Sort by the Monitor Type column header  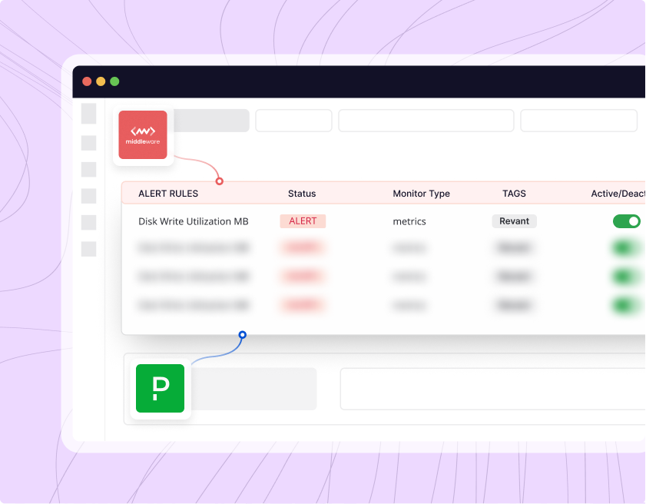point(421,194)
